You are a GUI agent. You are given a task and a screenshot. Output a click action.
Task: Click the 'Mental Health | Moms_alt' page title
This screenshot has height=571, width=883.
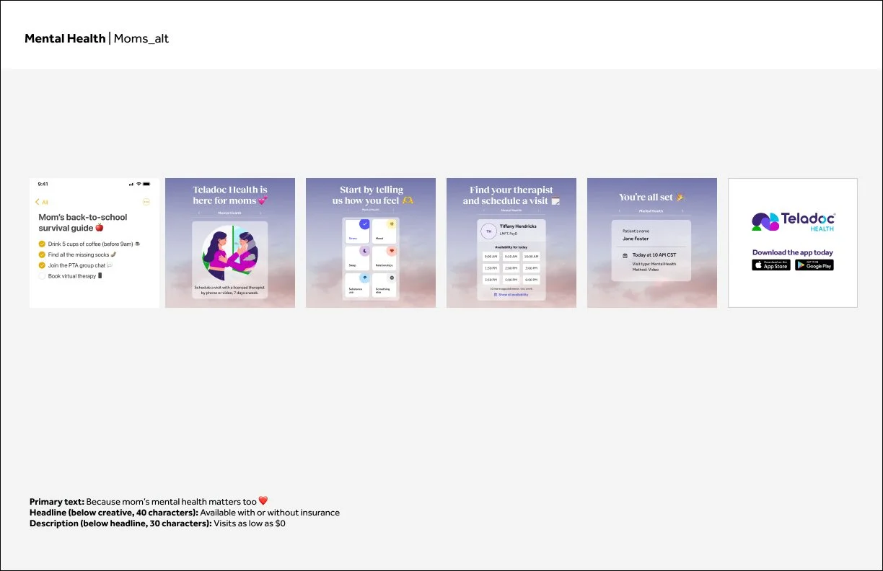pyautogui.click(x=97, y=38)
